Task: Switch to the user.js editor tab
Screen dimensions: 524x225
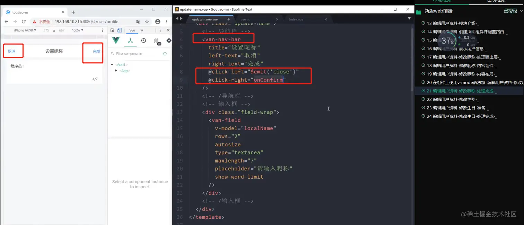Action: [245, 19]
